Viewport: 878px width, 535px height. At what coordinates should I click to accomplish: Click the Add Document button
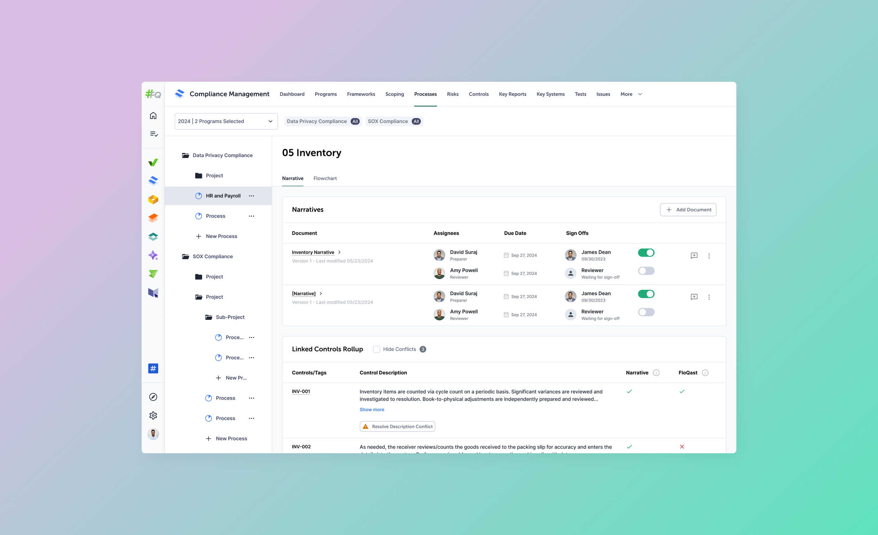pyautogui.click(x=688, y=210)
